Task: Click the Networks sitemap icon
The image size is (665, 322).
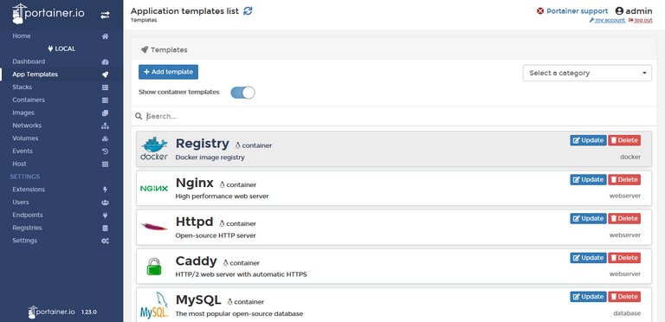Action: pyautogui.click(x=105, y=126)
